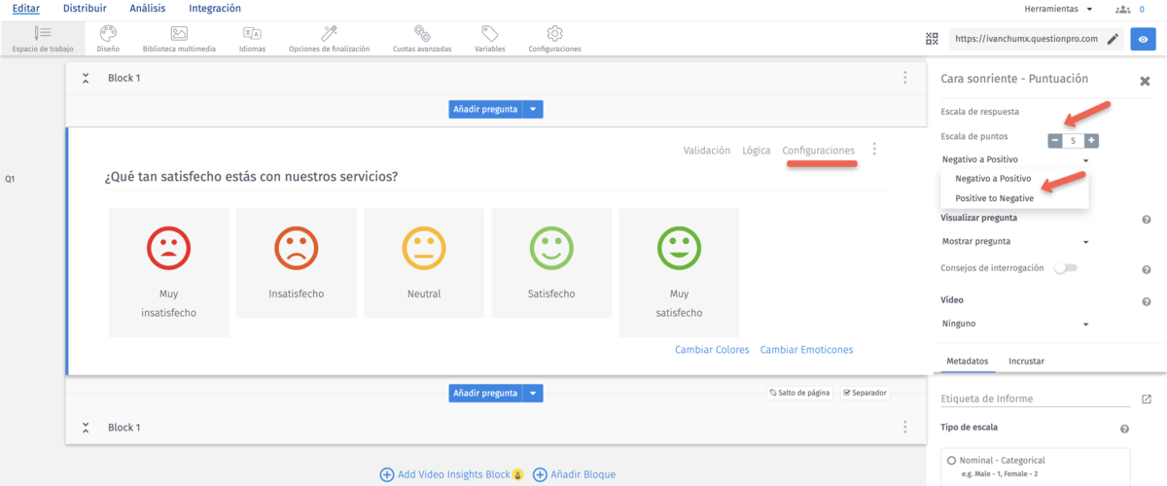Viewport: 1167px width, 486px height.
Task: Open Opciones de finalización wand icon
Action: 329,33
